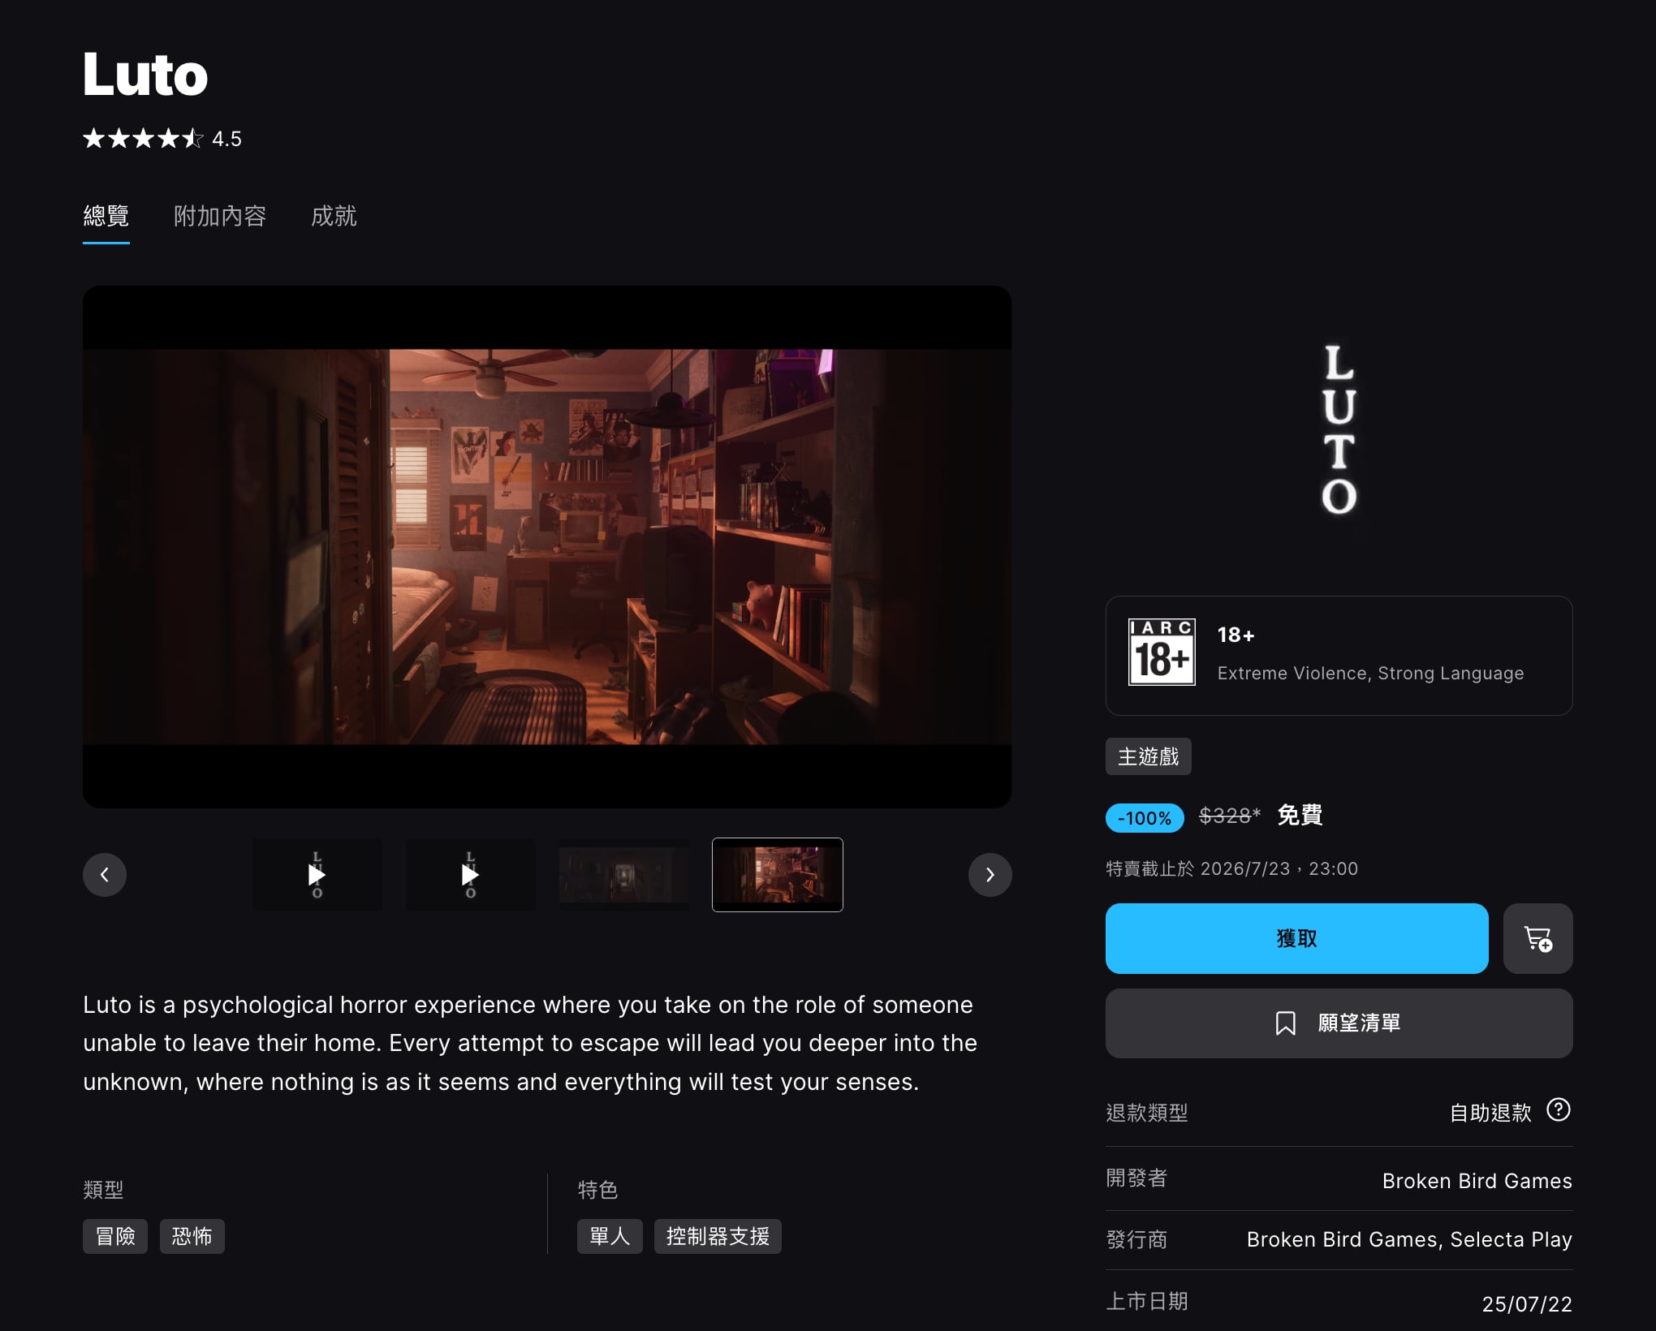Click the Broken Bird Games developer name

pos(1477,1181)
